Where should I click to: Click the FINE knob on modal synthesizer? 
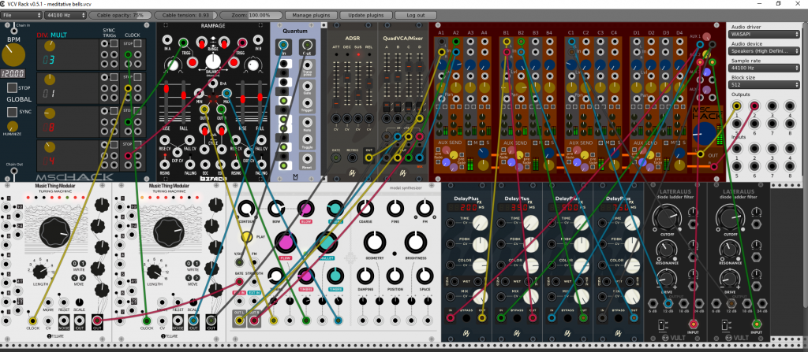pos(395,209)
